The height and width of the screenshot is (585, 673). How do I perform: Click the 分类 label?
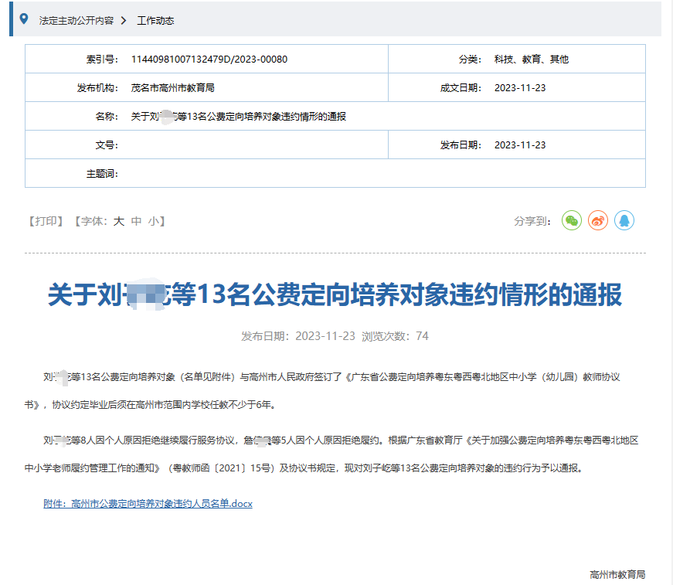pos(470,60)
